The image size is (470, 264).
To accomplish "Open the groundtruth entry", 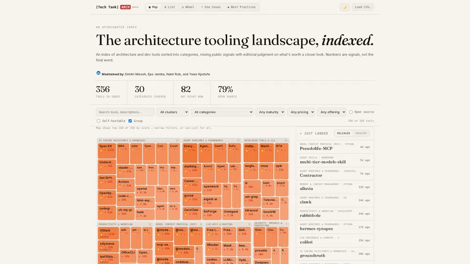I will tap(335, 254).
